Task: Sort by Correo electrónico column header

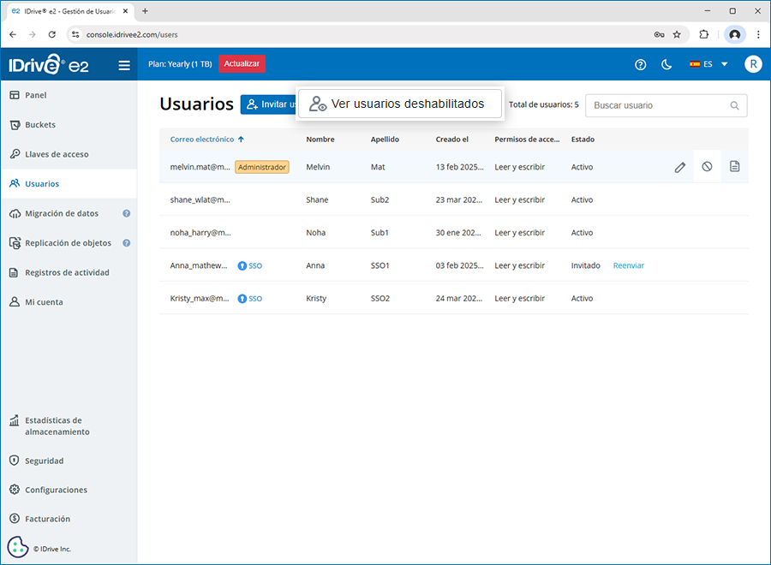Action: 202,140
